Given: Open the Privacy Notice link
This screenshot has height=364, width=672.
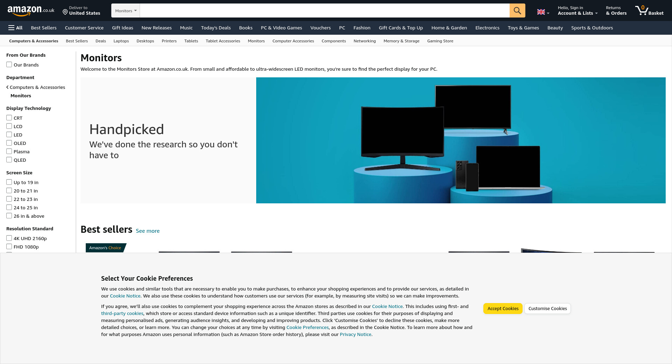Looking at the screenshot, I should click(x=356, y=334).
